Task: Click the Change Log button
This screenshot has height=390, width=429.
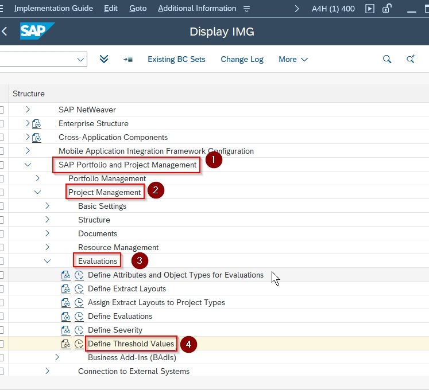Action: coord(242,59)
